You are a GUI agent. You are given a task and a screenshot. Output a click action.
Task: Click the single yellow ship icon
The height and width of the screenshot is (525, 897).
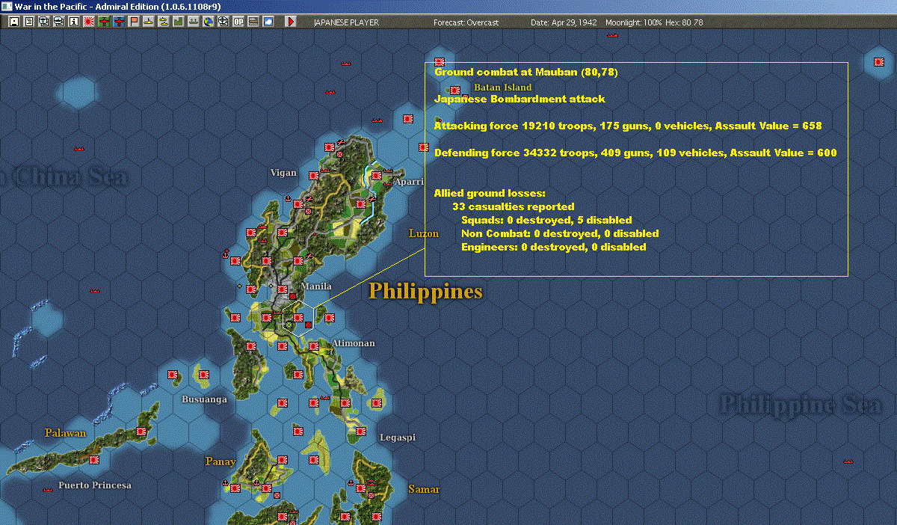pyautogui.click(x=149, y=22)
